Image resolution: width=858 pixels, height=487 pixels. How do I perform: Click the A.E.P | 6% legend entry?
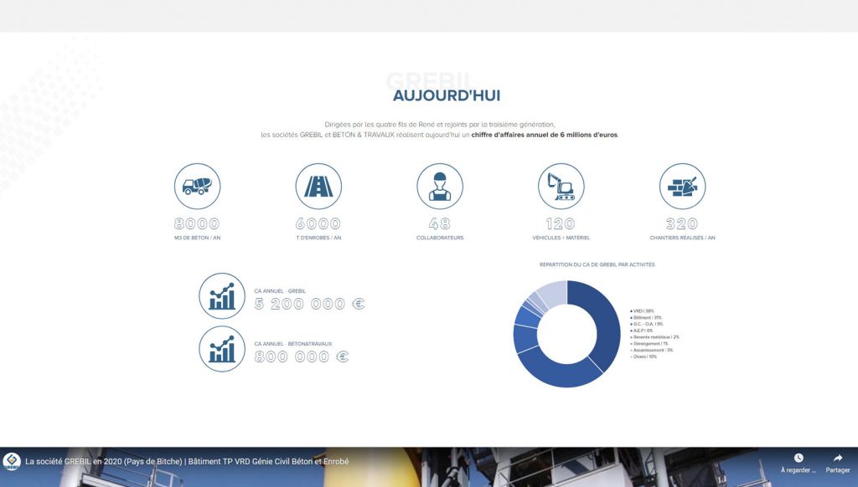click(x=641, y=331)
